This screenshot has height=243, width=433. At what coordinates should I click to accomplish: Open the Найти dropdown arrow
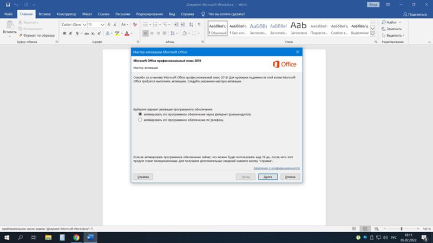click(400, 22)
